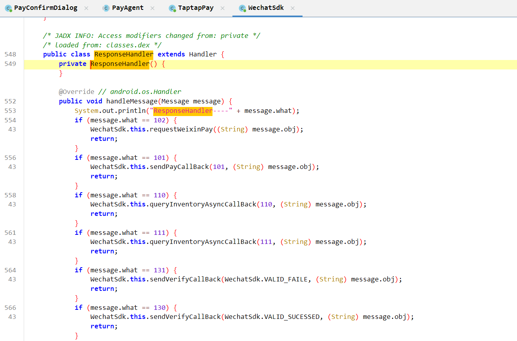Click the VALID_FAILE constant reference

click(x=286, y=279)
